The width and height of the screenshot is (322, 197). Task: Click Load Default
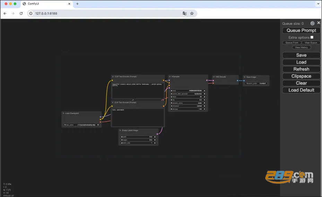coord(301,90)
